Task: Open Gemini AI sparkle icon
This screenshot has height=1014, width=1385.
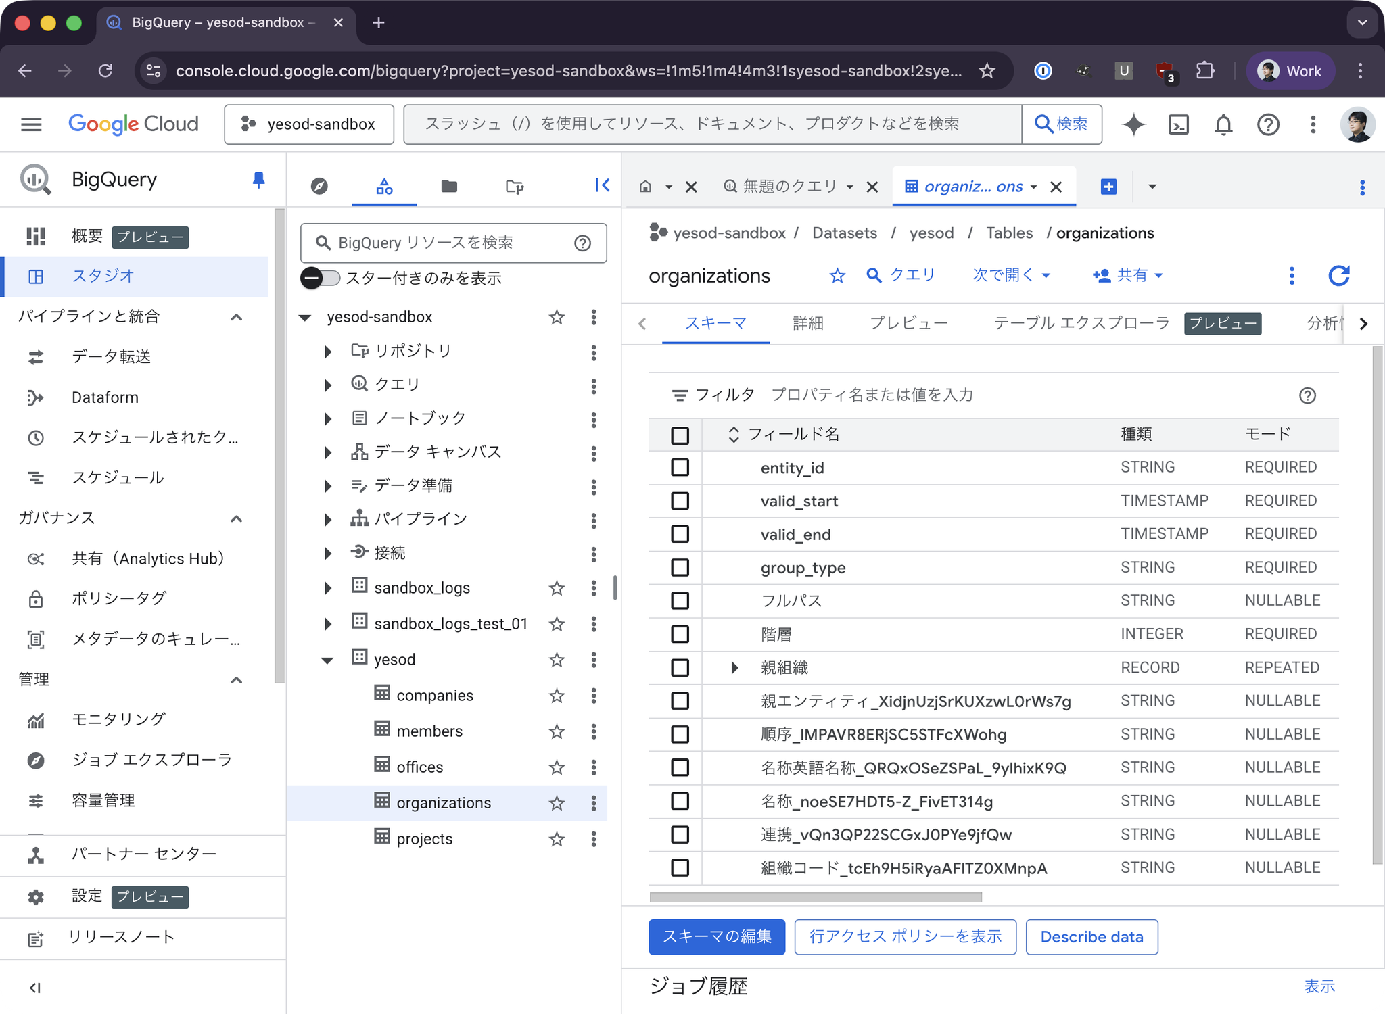Action: [1133, 124]
